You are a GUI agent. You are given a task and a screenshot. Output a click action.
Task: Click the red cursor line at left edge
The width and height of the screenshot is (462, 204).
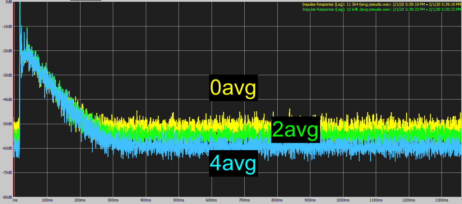(13, 98)
